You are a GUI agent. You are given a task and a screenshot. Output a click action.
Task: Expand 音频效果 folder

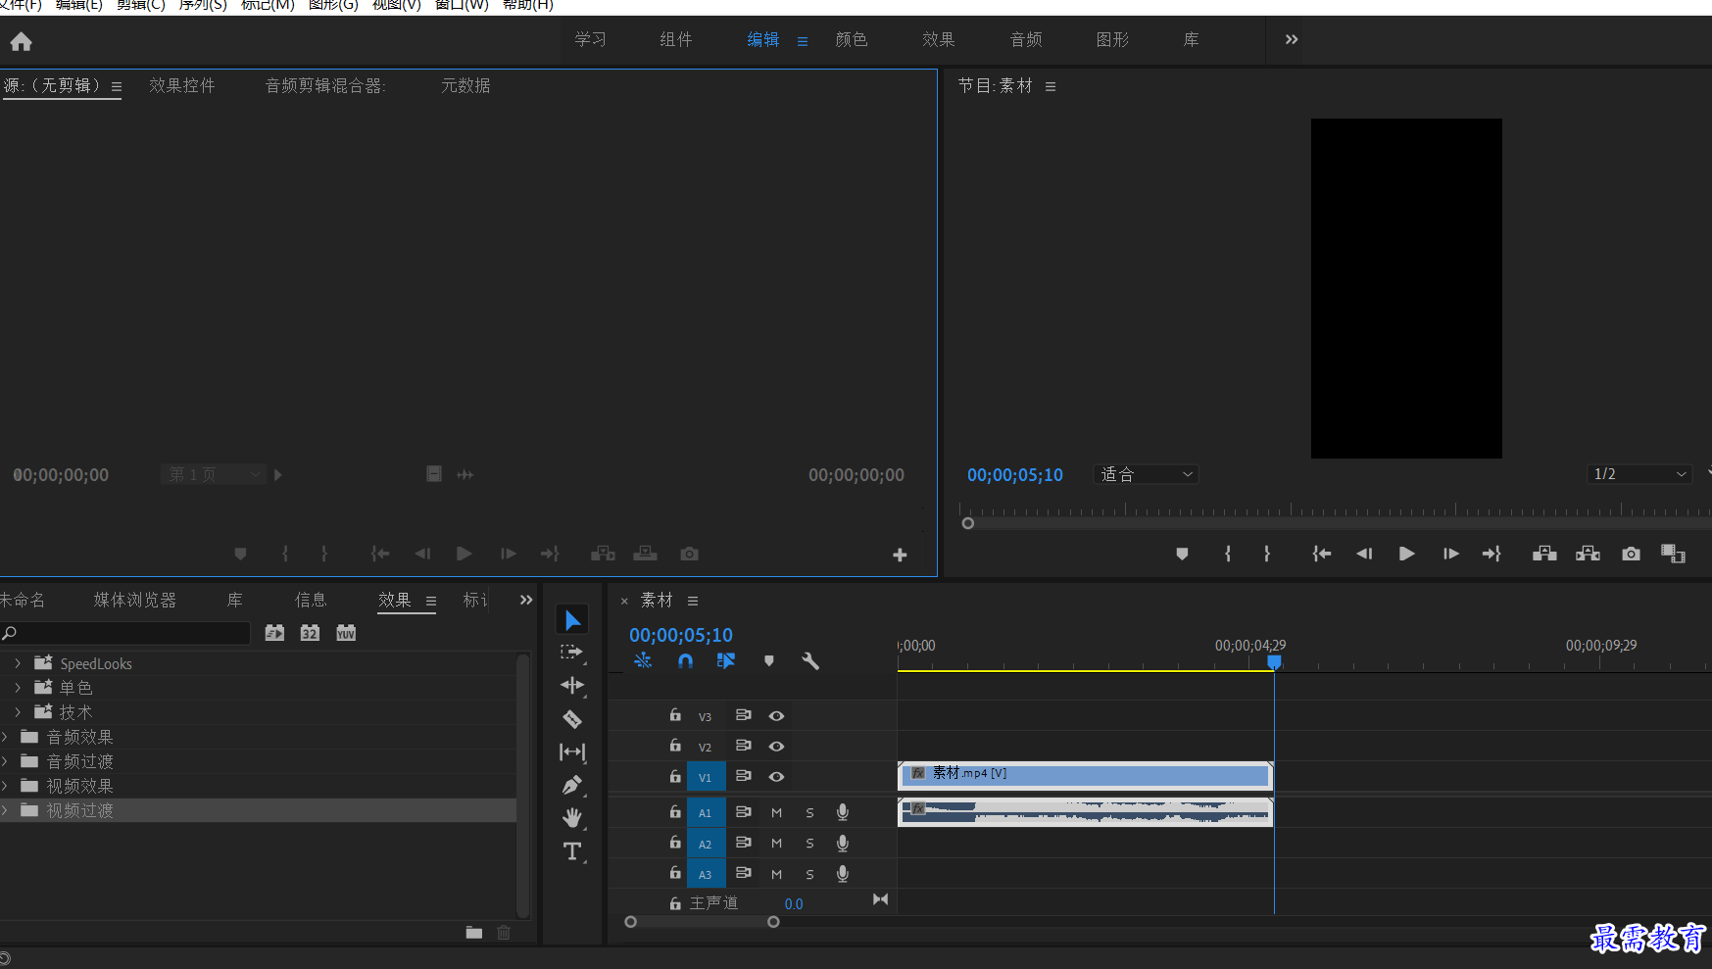pyautogui.click(x=5, y=737)
